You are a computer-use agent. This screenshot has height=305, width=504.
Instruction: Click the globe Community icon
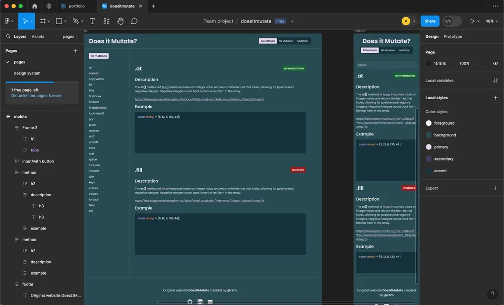[x=49, y=6]
